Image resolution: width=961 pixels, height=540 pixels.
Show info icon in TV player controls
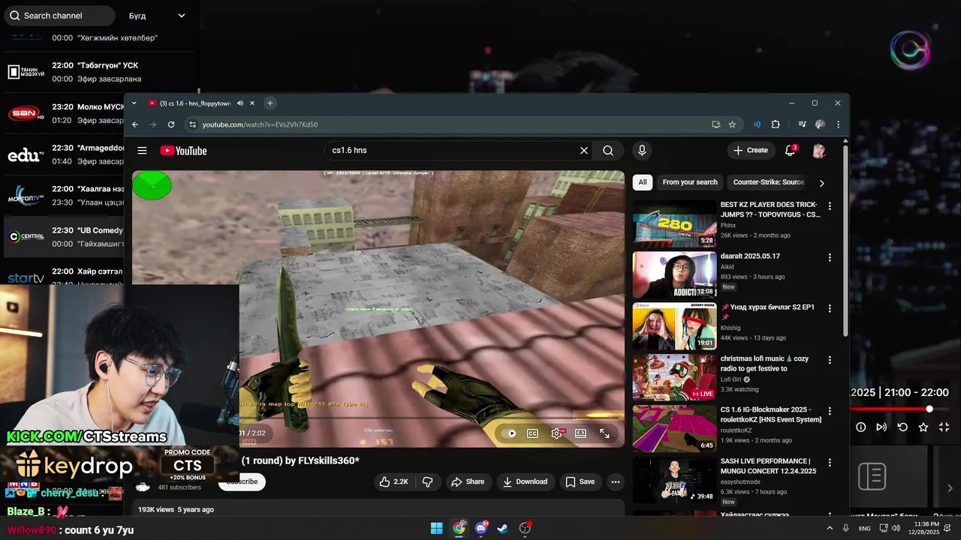click(x=861, y=427)
